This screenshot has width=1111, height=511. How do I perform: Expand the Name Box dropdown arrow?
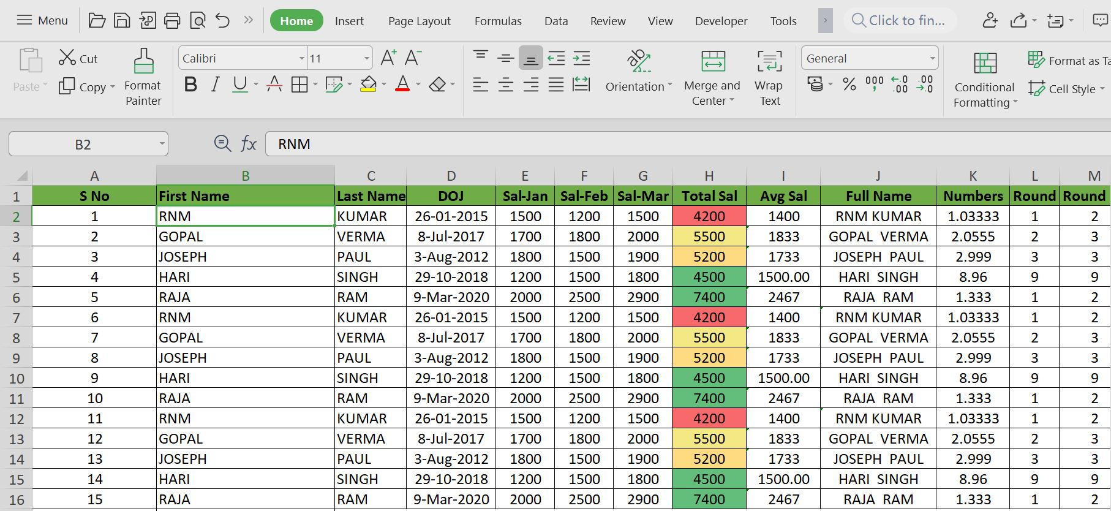[162, 144]
